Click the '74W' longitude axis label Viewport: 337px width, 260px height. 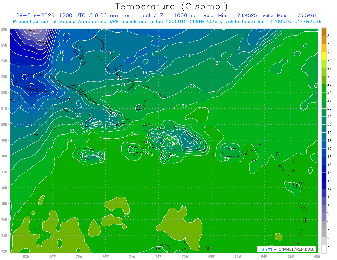tap(132, 256)
